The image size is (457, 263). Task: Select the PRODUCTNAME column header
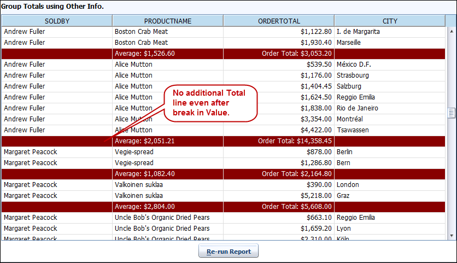click(x=168, y=21)
